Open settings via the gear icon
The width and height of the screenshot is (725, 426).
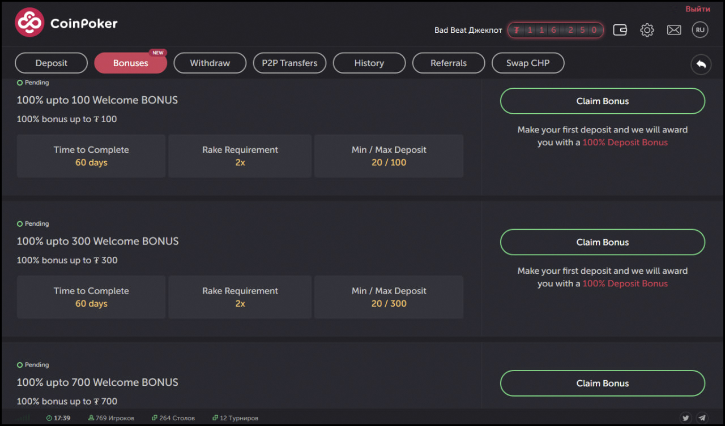647,30
